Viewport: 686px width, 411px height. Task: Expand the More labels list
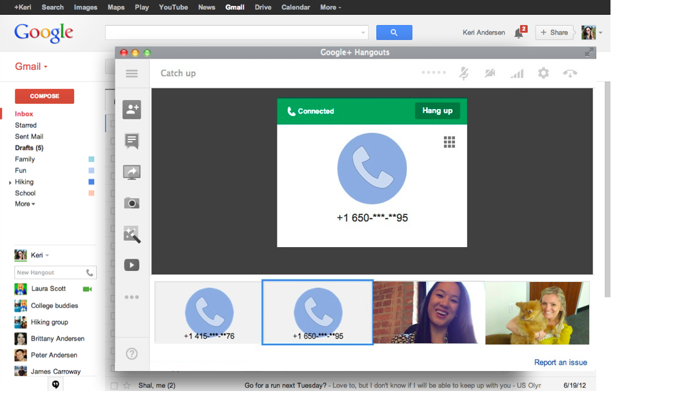click(25, 204)
